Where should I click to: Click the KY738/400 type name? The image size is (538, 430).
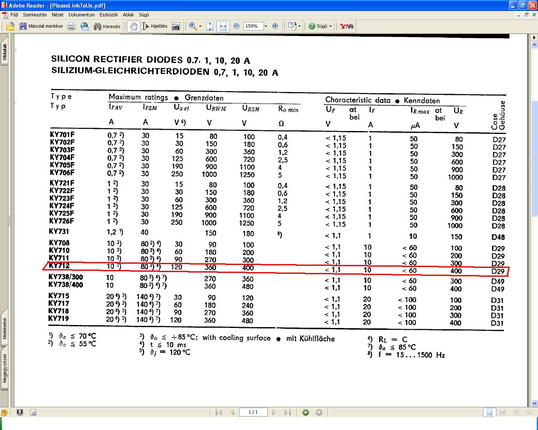coord(66,285)
